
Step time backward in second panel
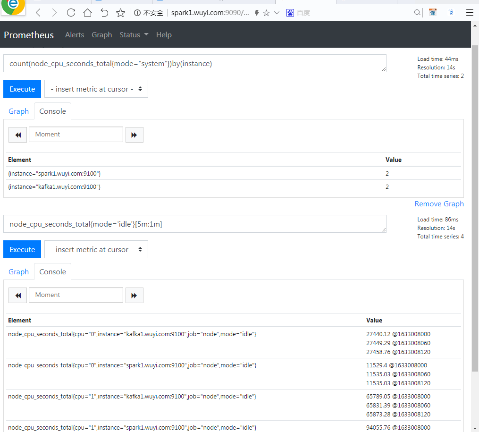(x=18, y=295)
